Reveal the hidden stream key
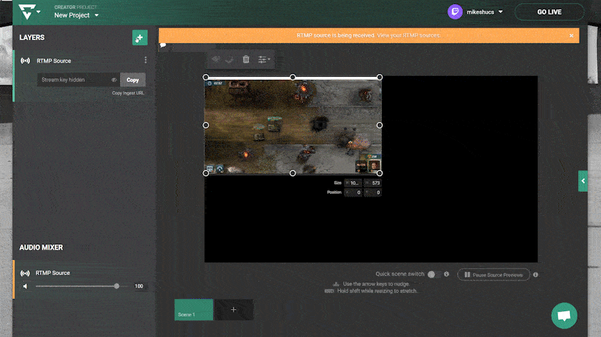Screen dimensions: 601x337 pyautogui.click(x=114, y=80)
